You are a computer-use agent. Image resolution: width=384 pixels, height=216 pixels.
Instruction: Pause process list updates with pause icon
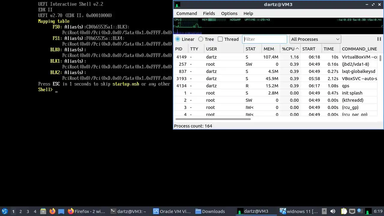pyautogui.click(x=379, y=39)
